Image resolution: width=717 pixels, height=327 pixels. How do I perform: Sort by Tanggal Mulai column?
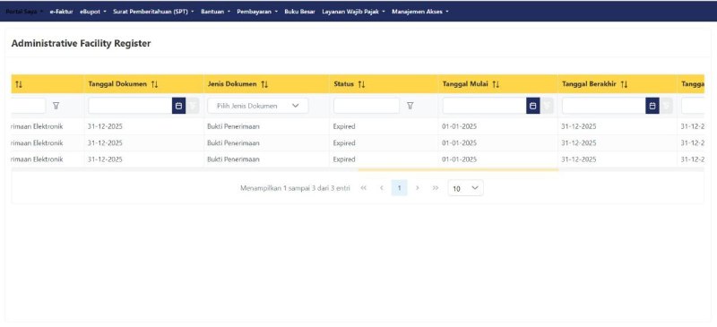(x=497, y=84)
